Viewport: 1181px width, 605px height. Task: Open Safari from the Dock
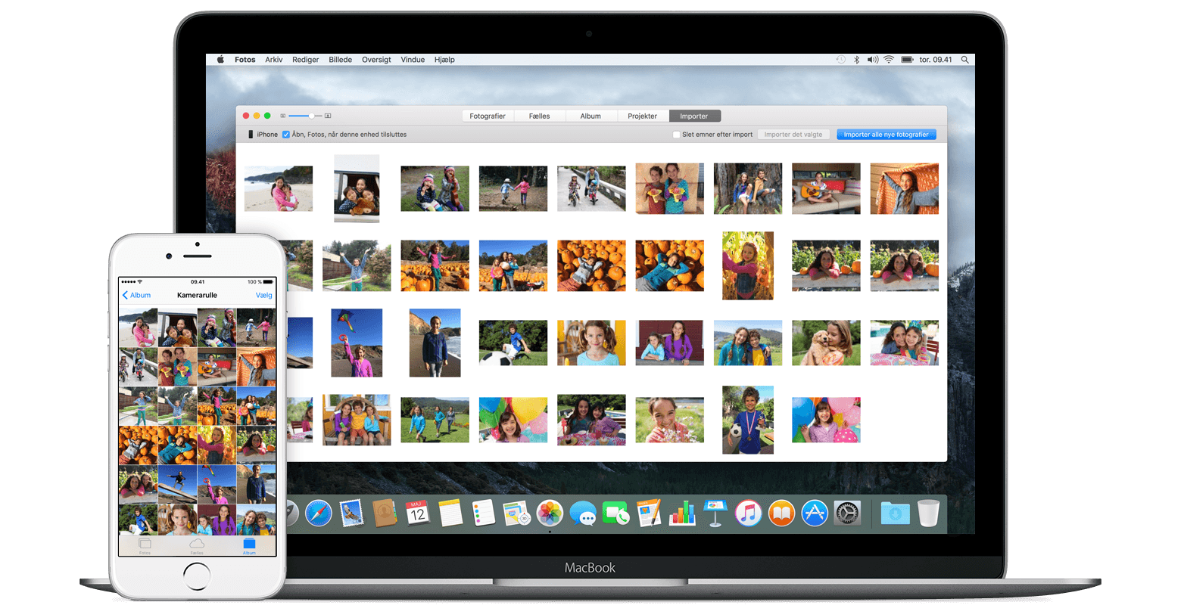(x=319, y=514)
